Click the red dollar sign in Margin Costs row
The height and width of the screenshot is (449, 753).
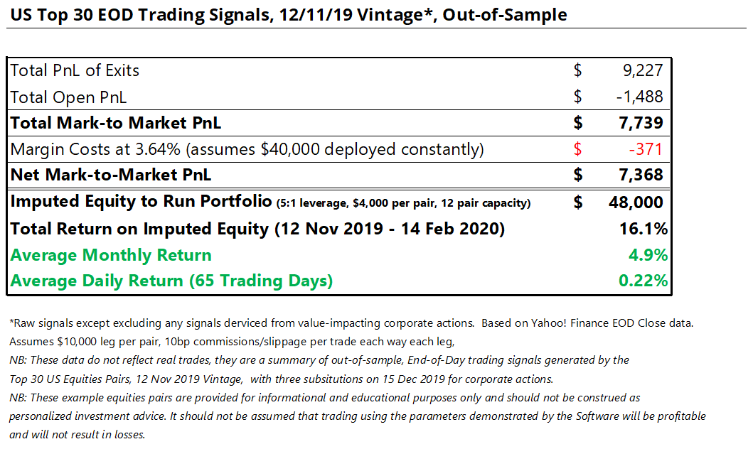pos(577,149)
